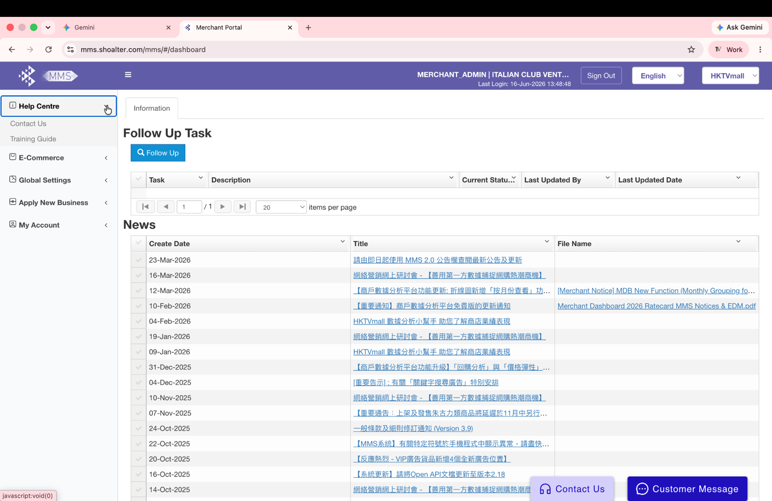Open the Version 3.9 terms notice link

[413, 429]
